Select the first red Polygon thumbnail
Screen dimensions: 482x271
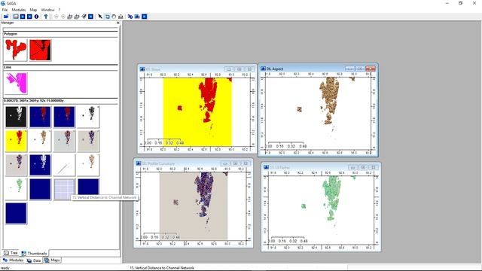pyautogui.click(x=16, y=50)
